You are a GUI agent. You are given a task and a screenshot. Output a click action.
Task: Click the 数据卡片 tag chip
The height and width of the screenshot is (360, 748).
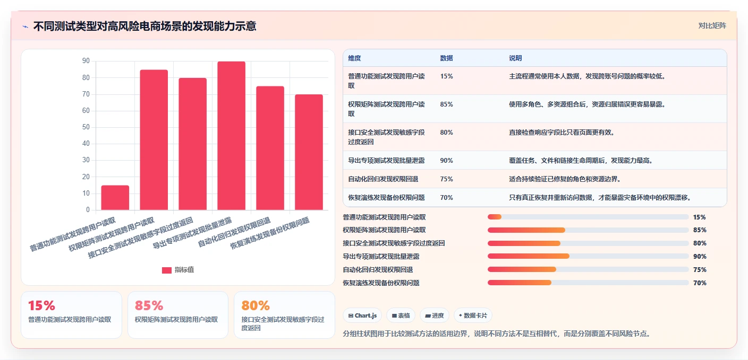pyautogui.click(x=473, y=315)
